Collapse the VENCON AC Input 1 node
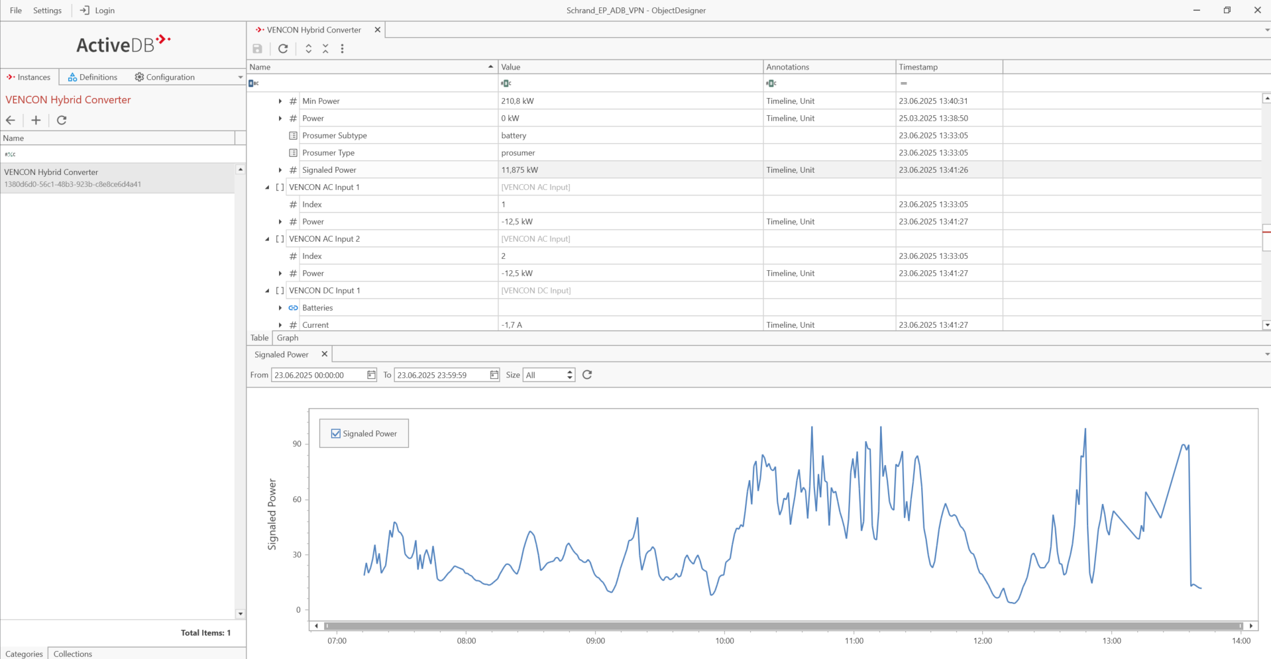This screenshot has width=1271, height=659. click(268, 187)
